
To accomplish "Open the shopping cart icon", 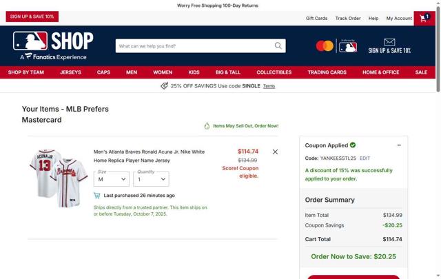I will pos(424,19).
